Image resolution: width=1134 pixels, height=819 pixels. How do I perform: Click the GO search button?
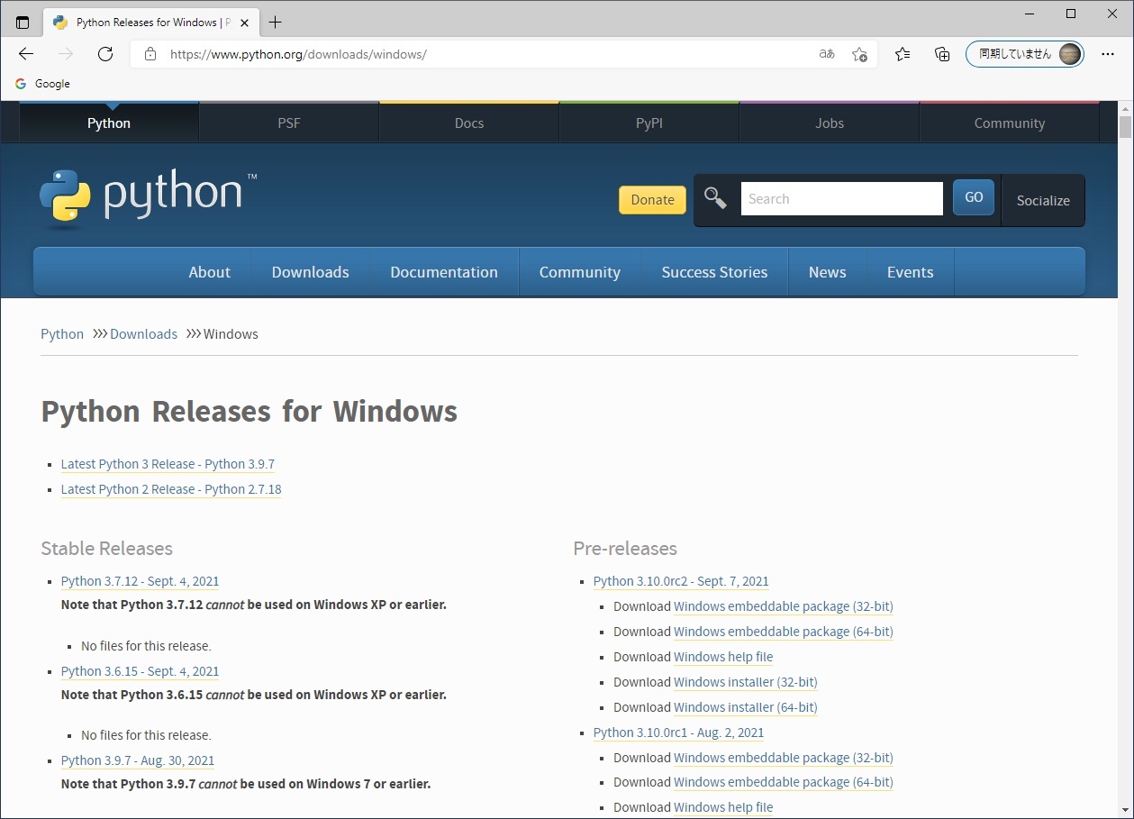point(974,197)
